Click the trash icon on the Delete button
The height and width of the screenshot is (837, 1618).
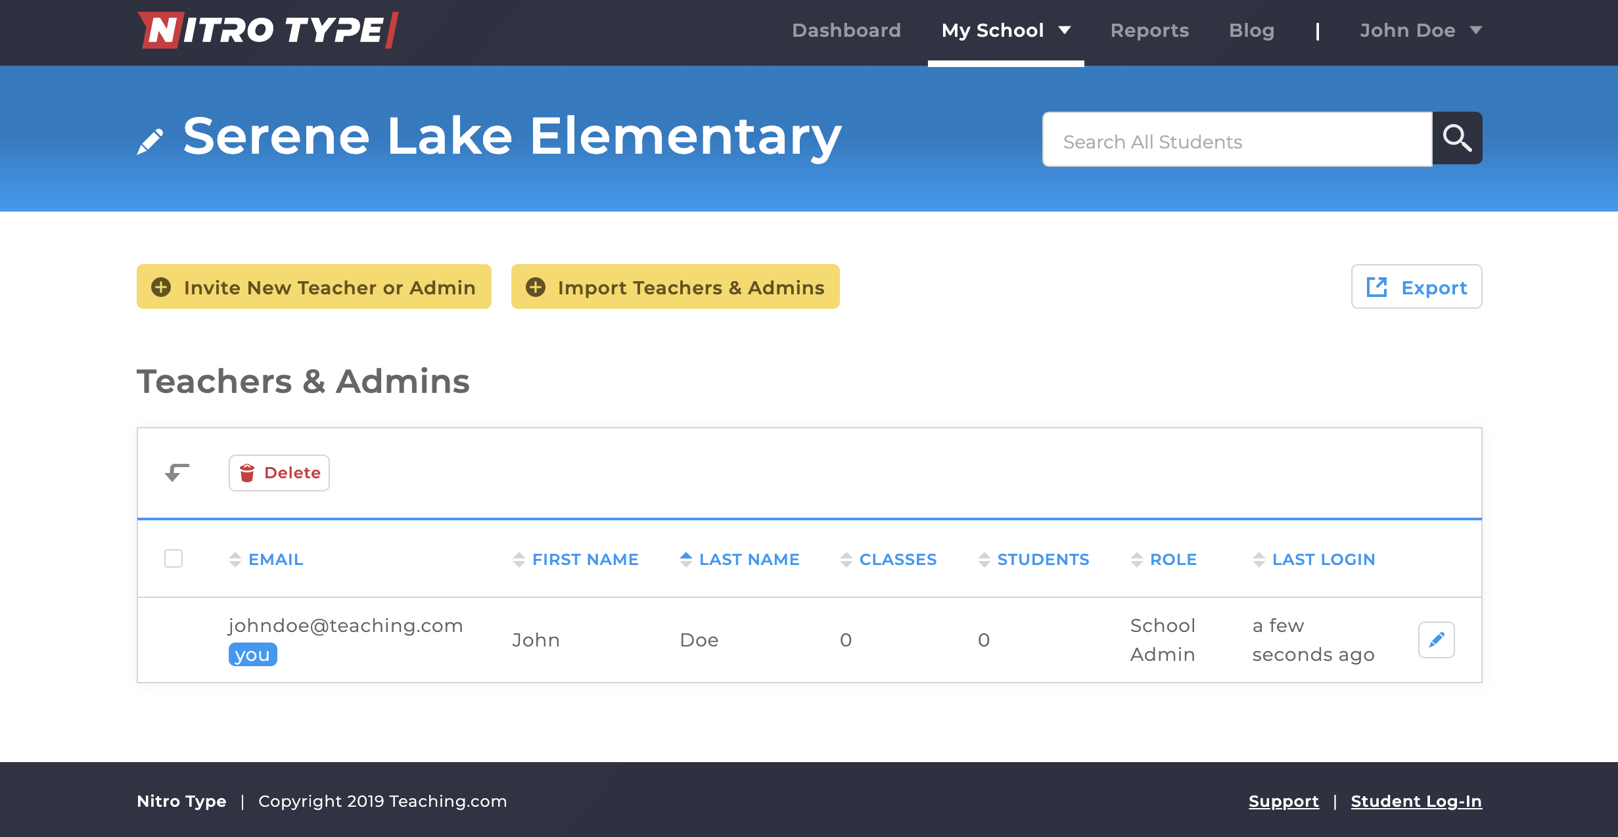pyautogui.click(x=247, y=472)
